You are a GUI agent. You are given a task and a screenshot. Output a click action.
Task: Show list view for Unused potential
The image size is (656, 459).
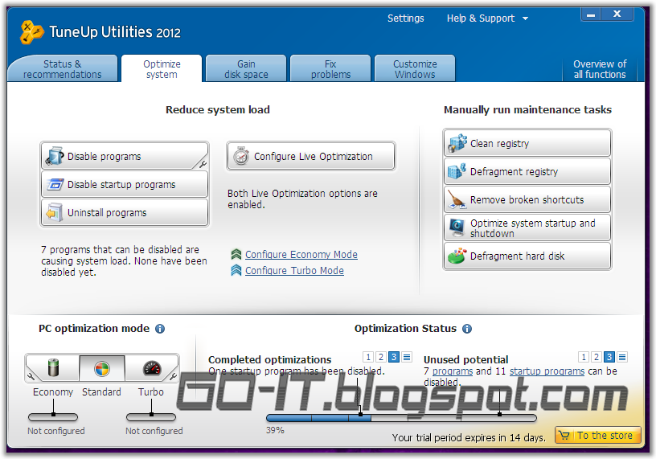click(x=622, y=357)
